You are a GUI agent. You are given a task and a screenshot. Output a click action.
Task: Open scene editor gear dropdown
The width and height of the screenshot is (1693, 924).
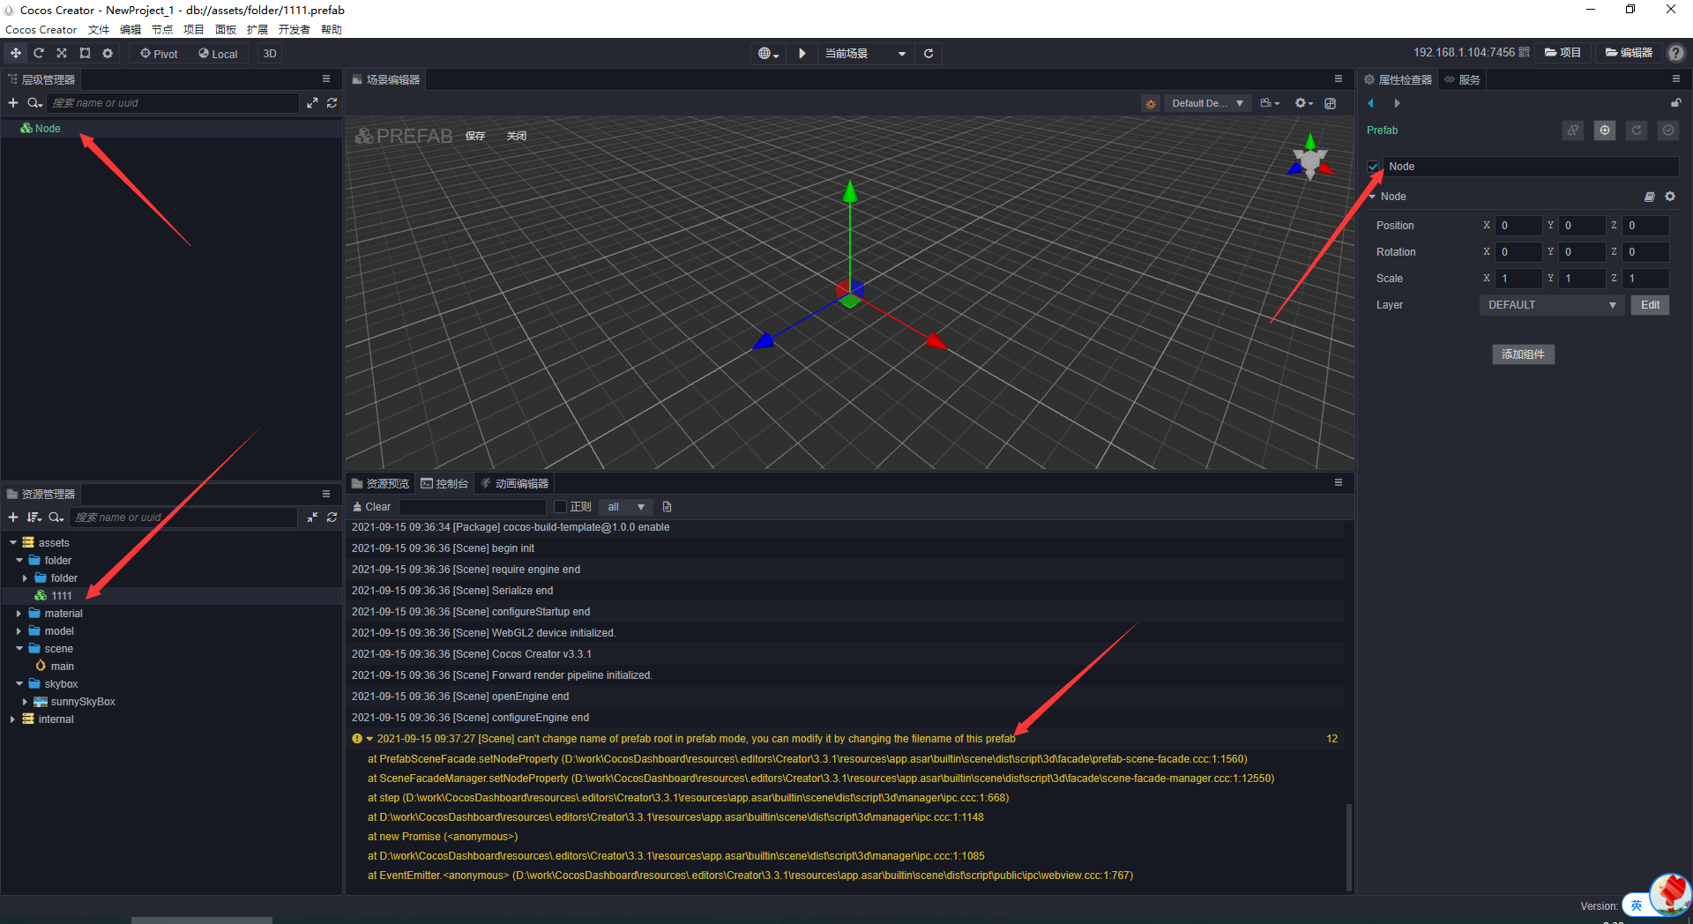coord(1304,104)
